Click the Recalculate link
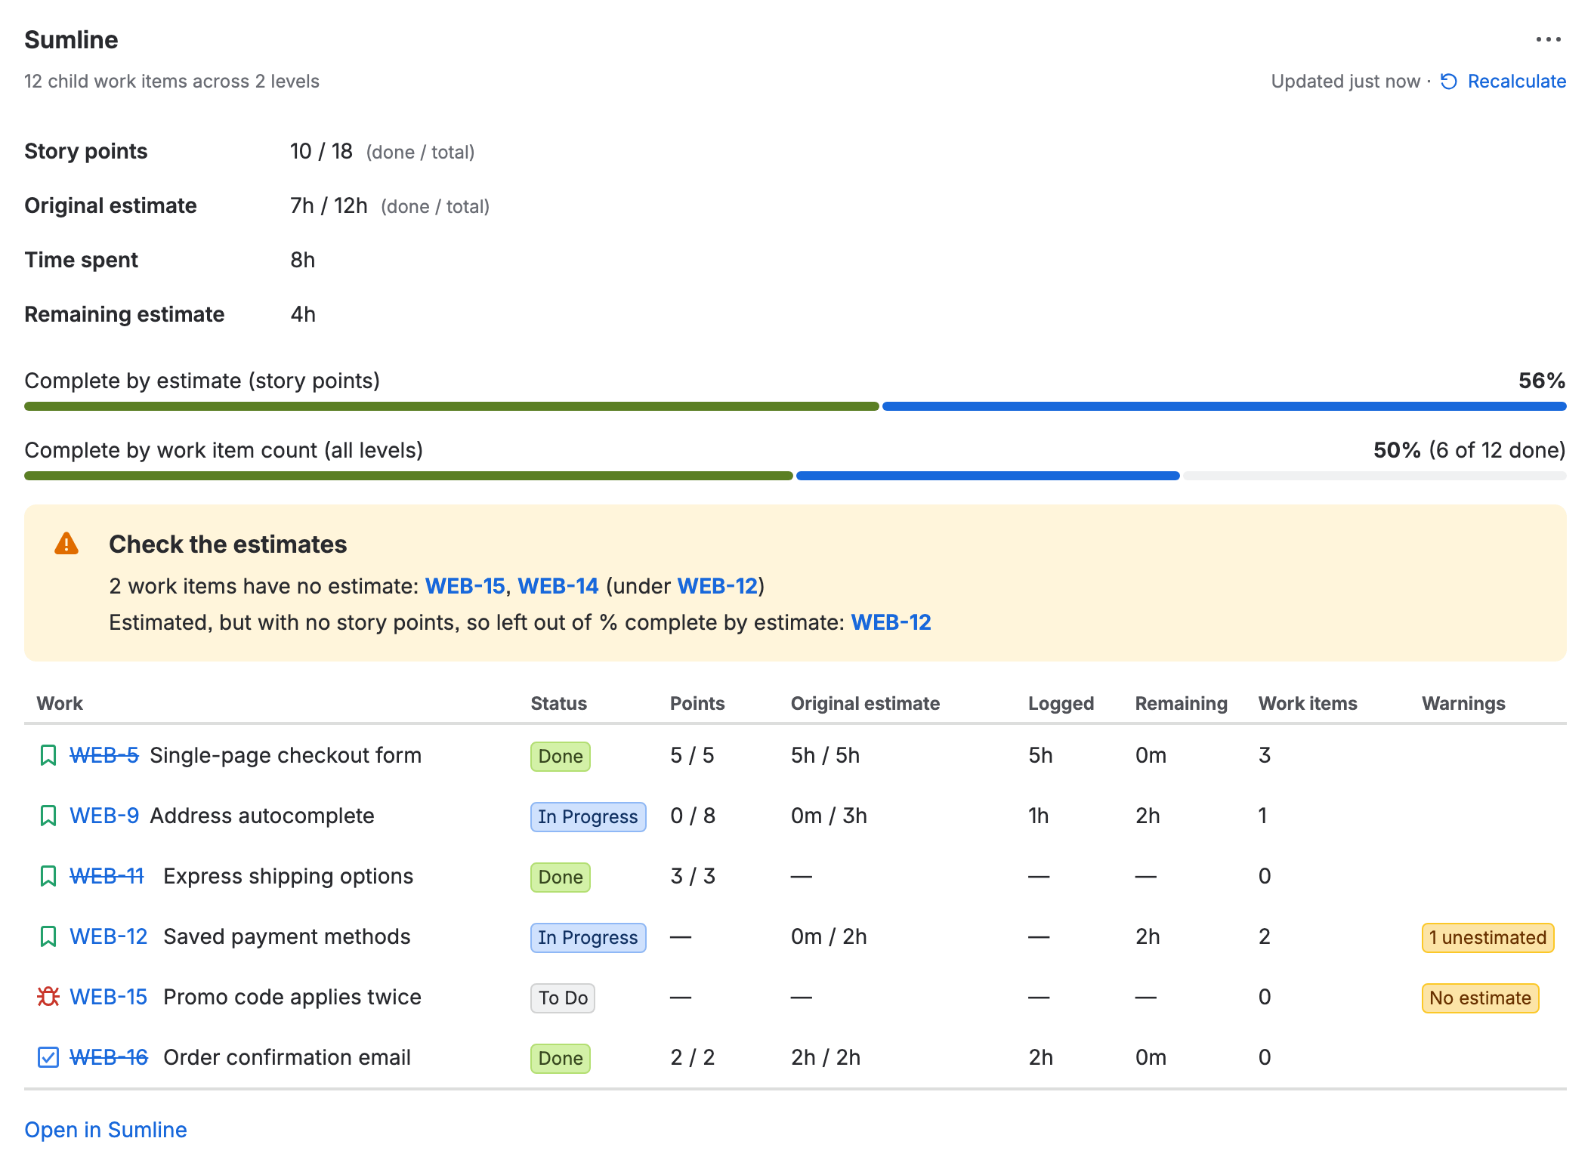Viewport: 1591px width, 1169px height. (x=1516, y=82)
